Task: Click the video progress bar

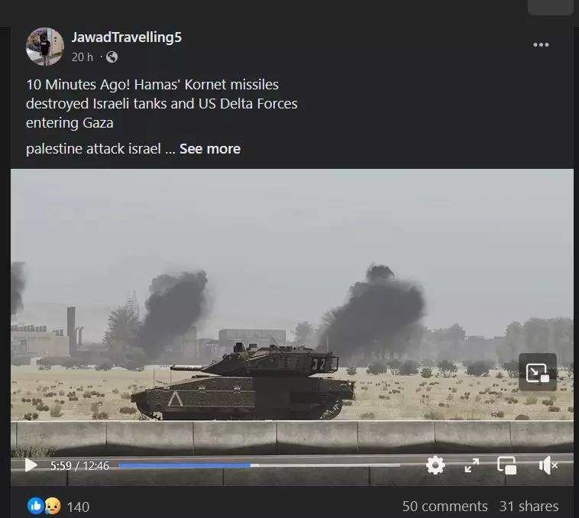Action: [259, 465]
